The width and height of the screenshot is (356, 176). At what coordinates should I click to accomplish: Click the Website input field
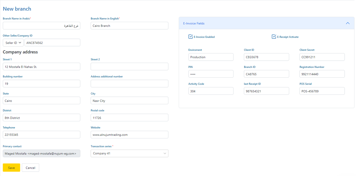tap(129, 135)
